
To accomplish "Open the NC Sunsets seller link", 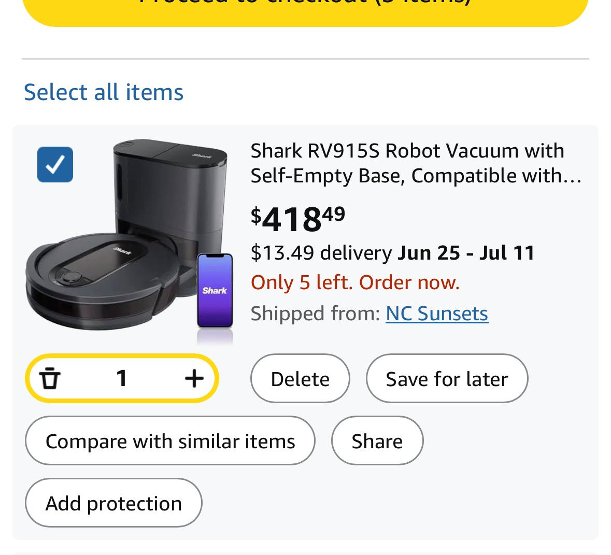I will [x=437, y=314].
